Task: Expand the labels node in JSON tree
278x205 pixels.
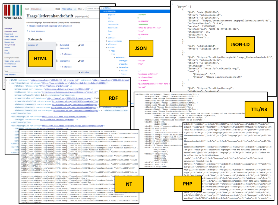Action: click(x=107, y=38)
